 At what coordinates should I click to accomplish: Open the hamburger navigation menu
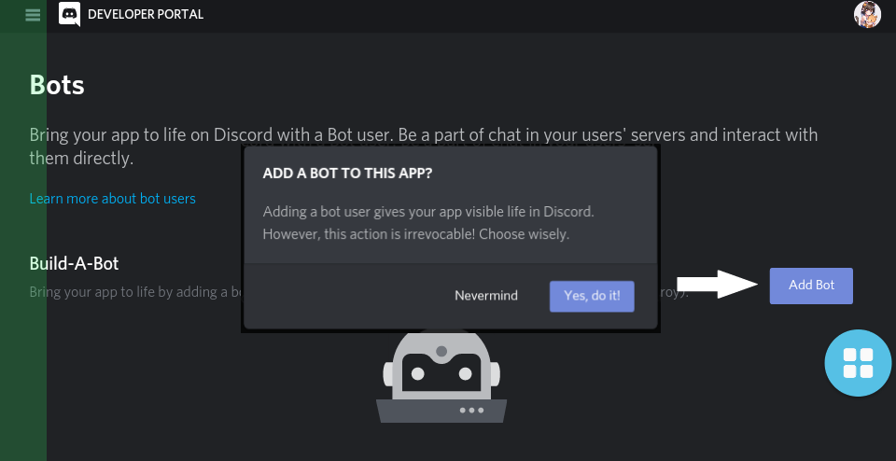[33, 15]
